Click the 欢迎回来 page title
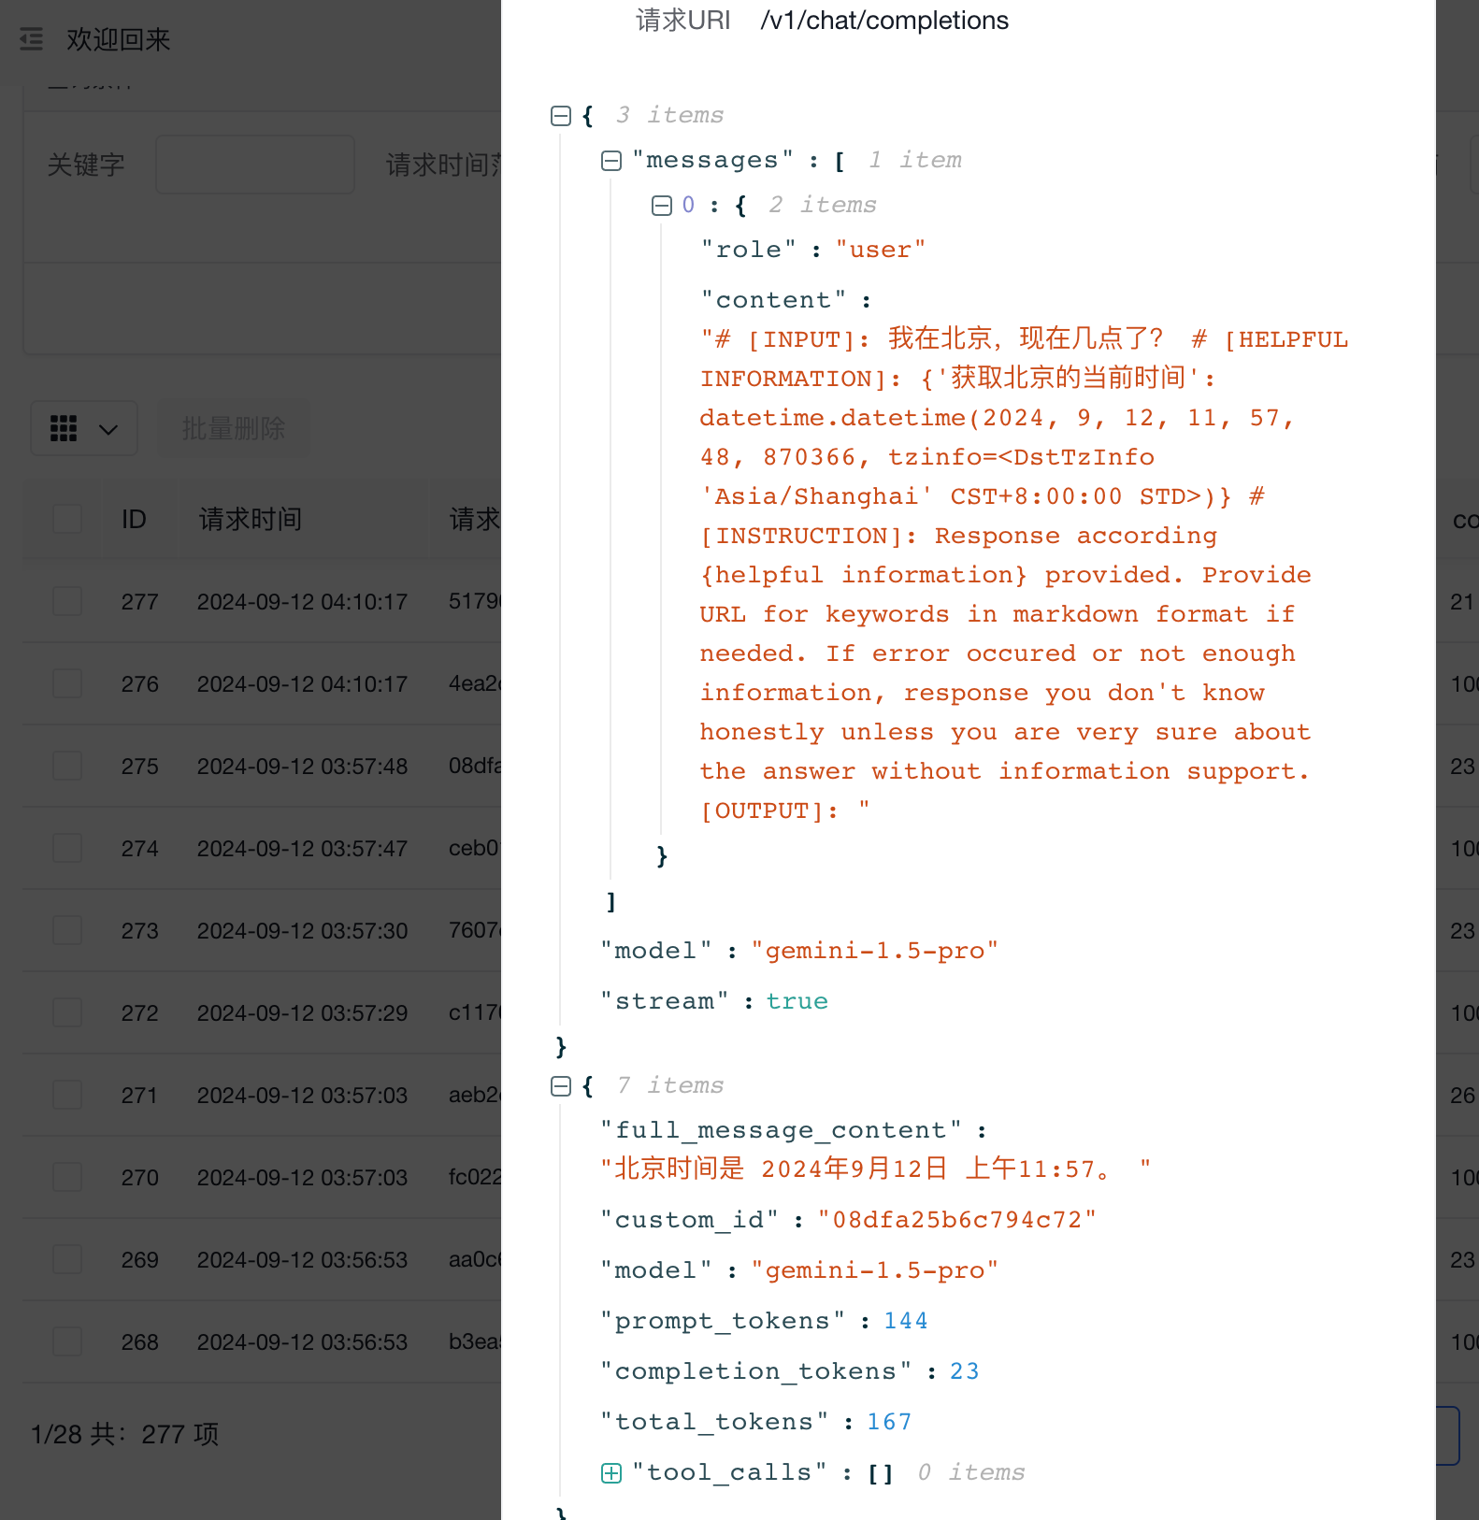1479x1520 pixels. (x=119, y=39)
